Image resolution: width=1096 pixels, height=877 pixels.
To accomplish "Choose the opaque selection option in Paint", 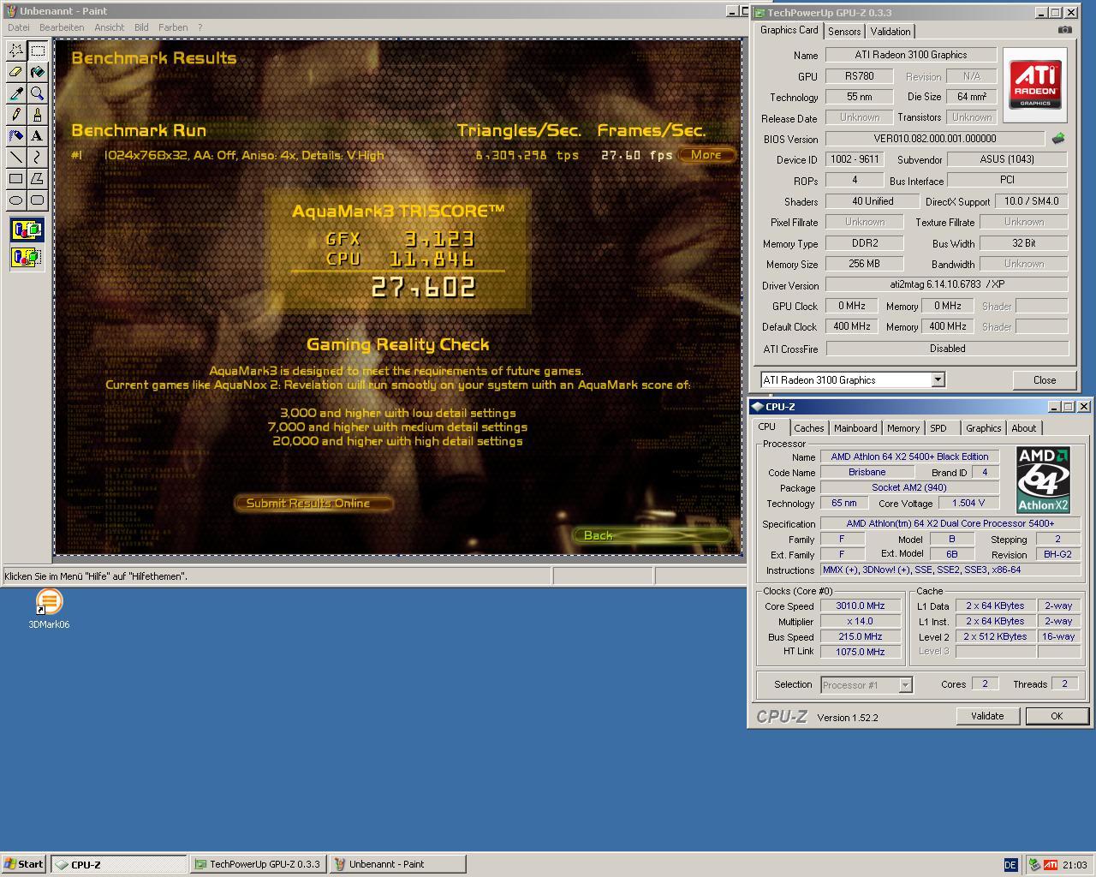I will tap(27, 230).
